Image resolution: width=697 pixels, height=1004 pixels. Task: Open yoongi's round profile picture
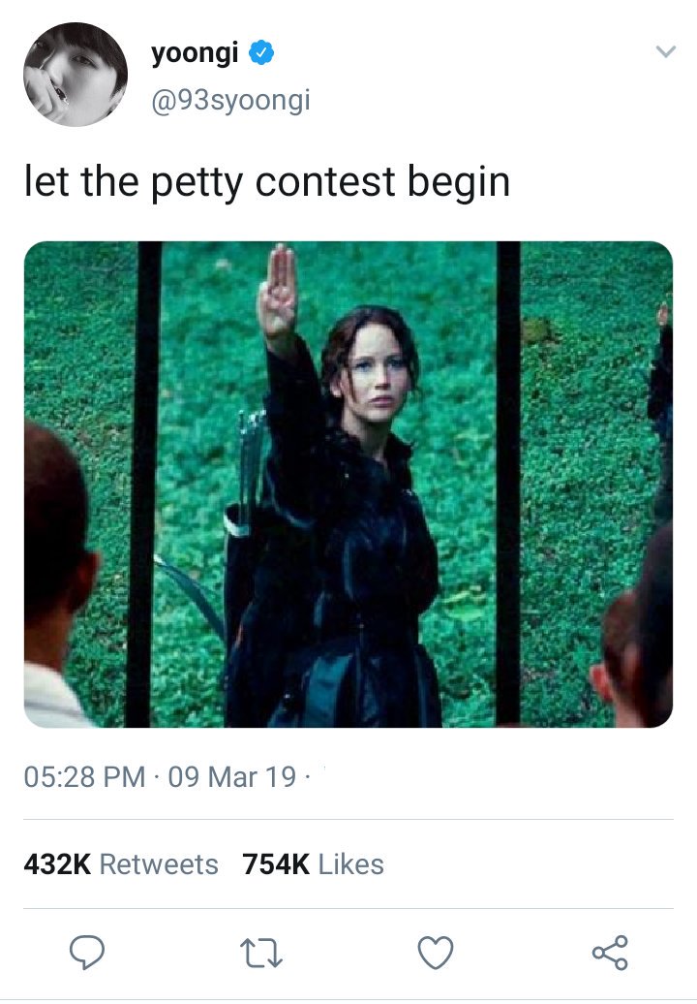[x=76, y=75]
